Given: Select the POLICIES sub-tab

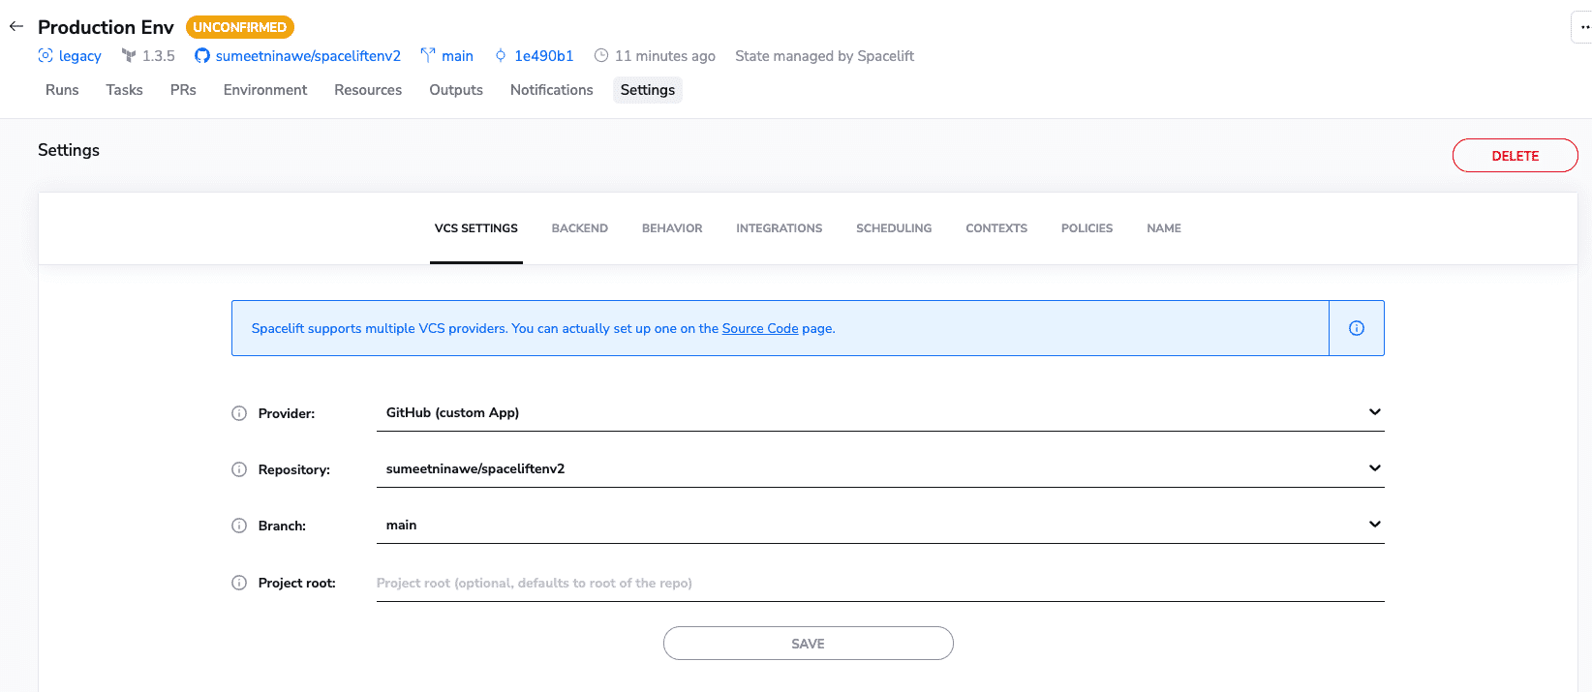Looking at the screenshot, I should tap(1087, 228).
